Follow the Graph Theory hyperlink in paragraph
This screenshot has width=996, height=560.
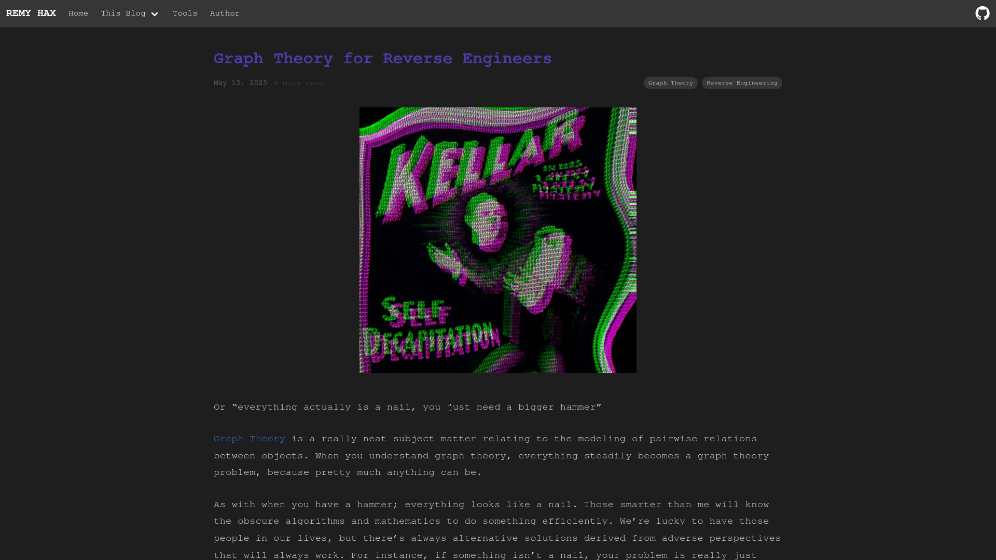click(x=250, y=439)
